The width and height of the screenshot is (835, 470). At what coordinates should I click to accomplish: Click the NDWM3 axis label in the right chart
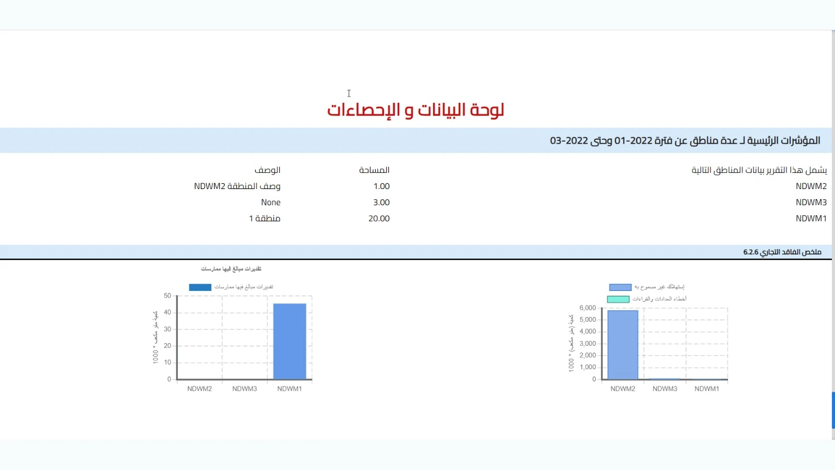coord(665,389)
